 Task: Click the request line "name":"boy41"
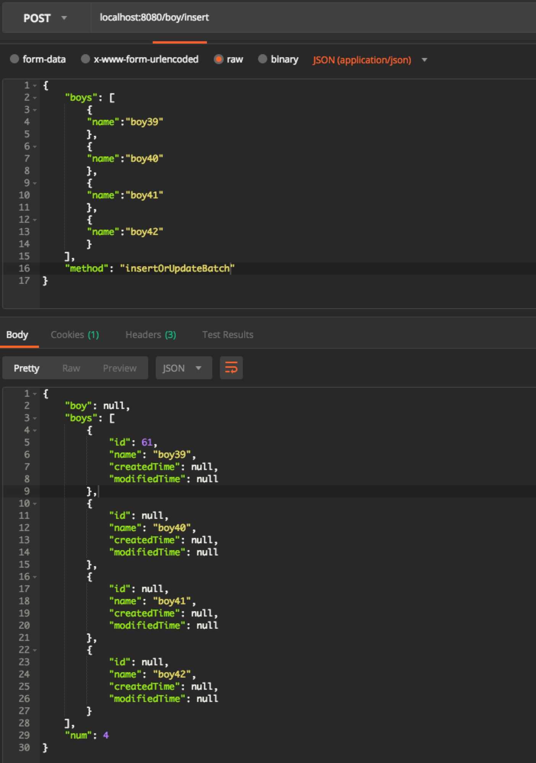[x=125, y=195]
